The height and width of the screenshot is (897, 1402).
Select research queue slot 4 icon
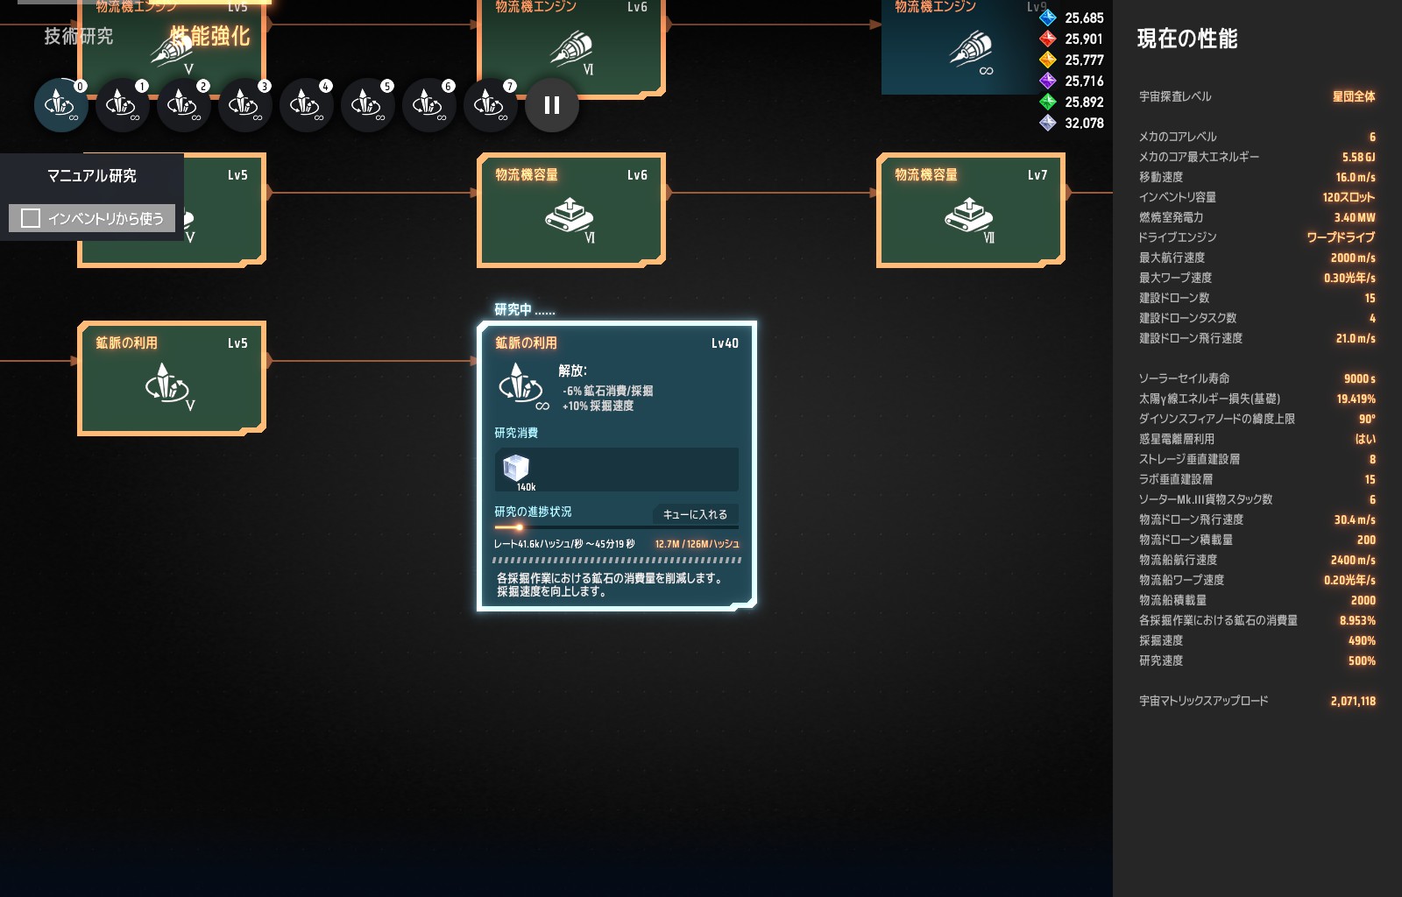pyautogui.click(x=306, y=105)
